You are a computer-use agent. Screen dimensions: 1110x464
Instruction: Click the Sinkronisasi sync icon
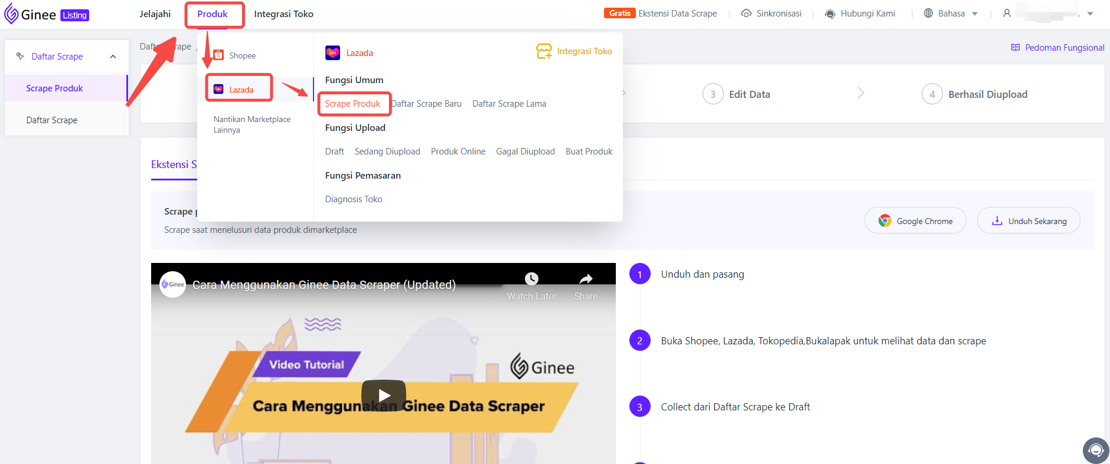746,14
